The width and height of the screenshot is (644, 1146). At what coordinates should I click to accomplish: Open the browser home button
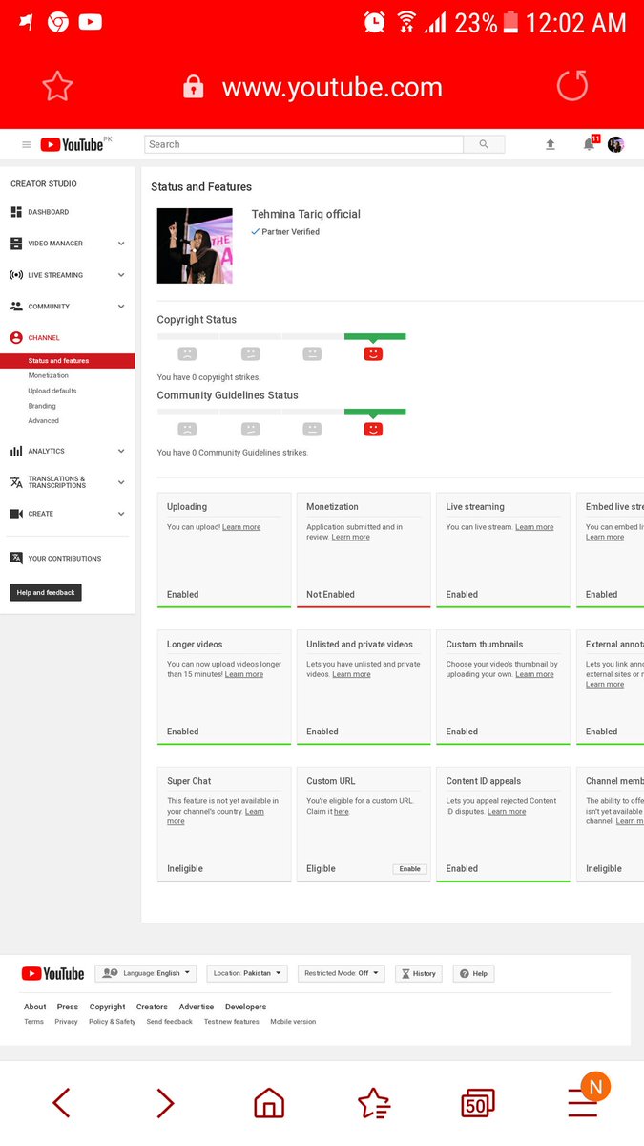click(269, 1103)
